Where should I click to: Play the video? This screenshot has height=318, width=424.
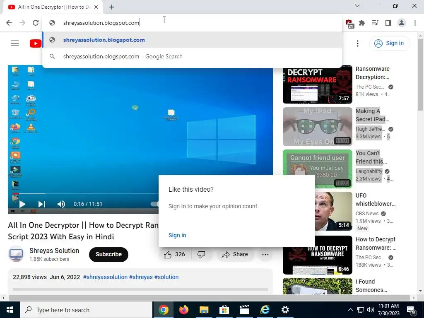coord(22,204)
